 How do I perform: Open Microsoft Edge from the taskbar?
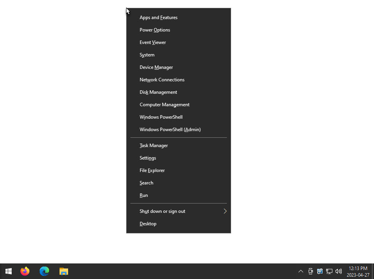click(x=44, y=271)
